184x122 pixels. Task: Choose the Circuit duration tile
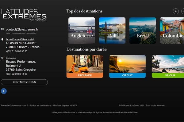pos(128,66)
